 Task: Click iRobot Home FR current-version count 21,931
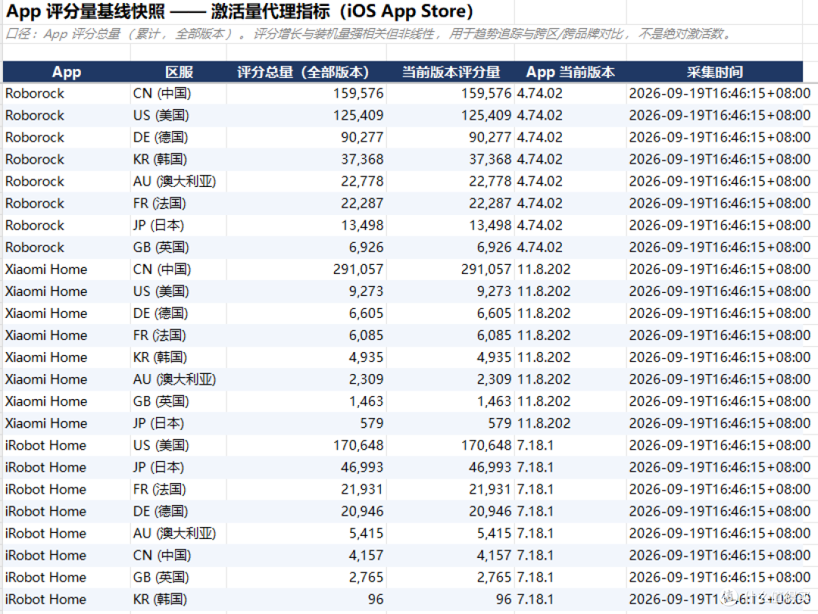coord(490,489)
